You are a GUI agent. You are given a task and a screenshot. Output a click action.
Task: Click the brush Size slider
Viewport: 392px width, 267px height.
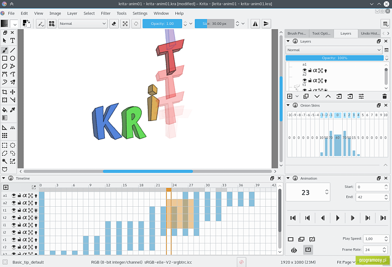point(214,23)
